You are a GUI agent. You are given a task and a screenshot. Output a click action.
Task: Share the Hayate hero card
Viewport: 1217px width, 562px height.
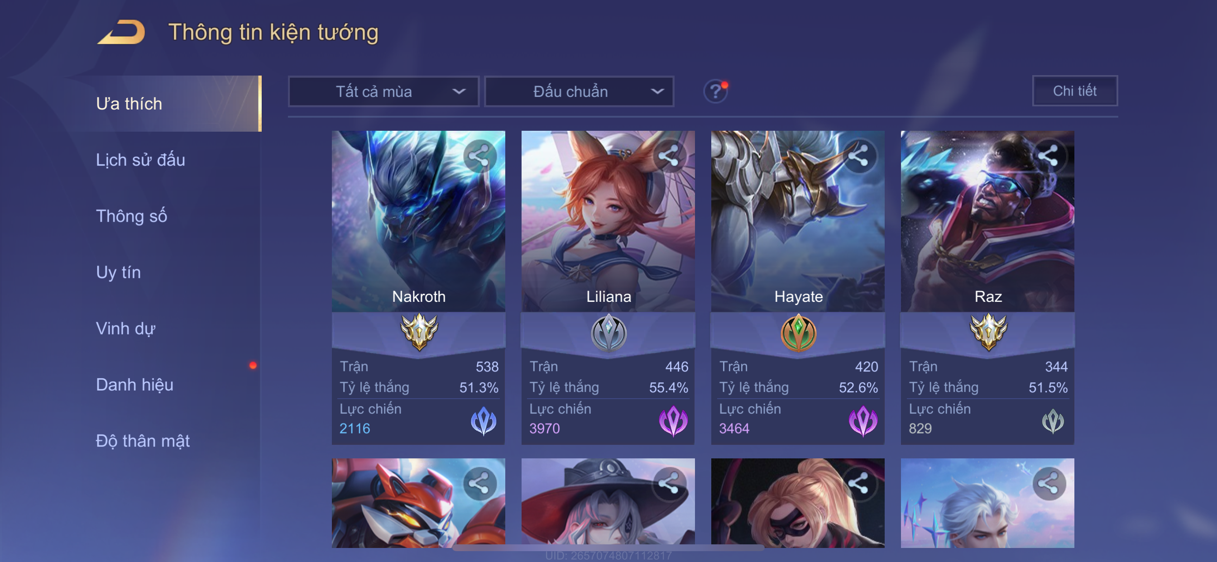(859, 156)
